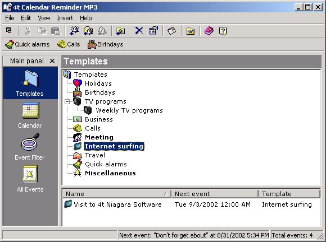
Task: Click the new event bell toolbar icon
Action: [74, 31]
